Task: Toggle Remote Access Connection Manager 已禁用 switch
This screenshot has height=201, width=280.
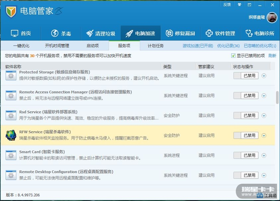Action: pyautogui.click(x=246, y=96)
